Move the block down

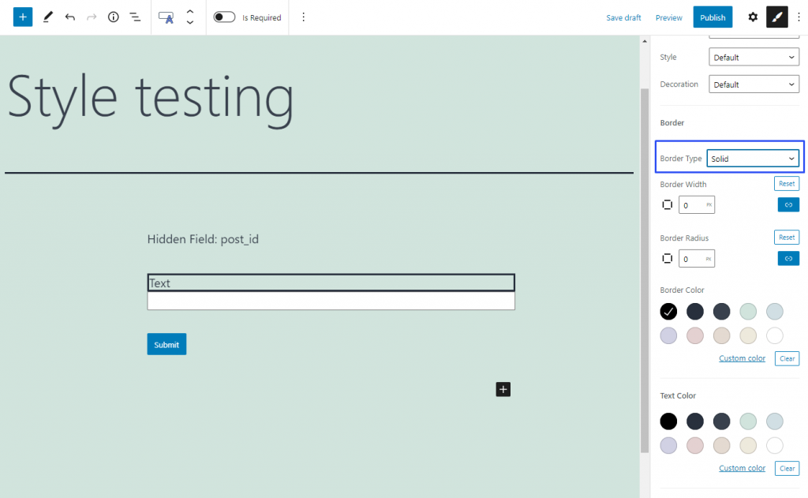190,23
